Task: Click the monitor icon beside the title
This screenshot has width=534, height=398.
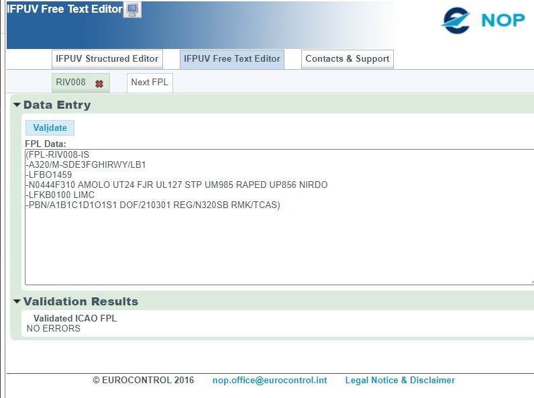Action: [x=132, y=10]
